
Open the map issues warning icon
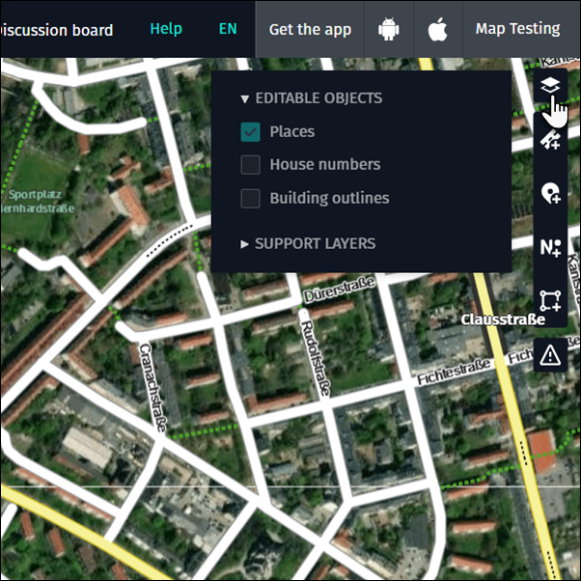click(550, 355)
